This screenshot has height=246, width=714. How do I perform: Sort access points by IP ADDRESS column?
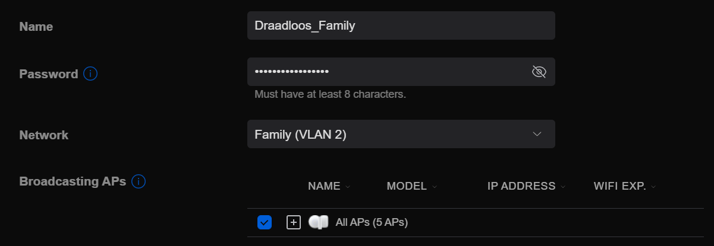(x=521, y=186)
